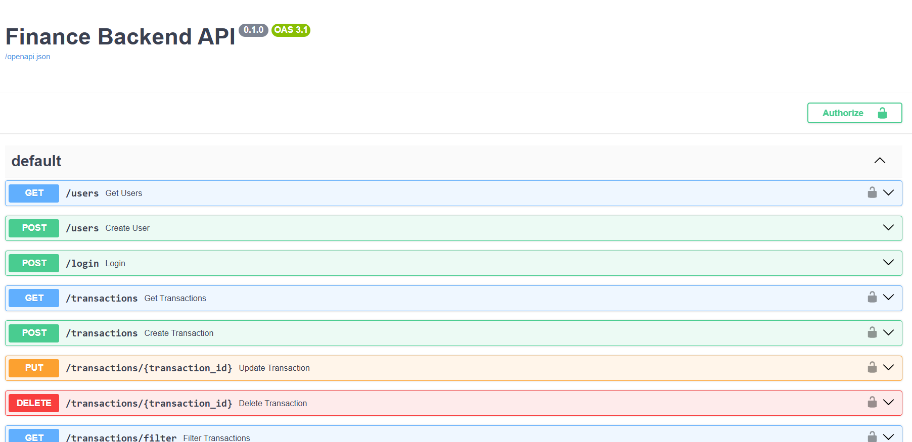Screen dimensions: 912x442
Task: Expand the POST /login chevron
Action: click(888, 262)
